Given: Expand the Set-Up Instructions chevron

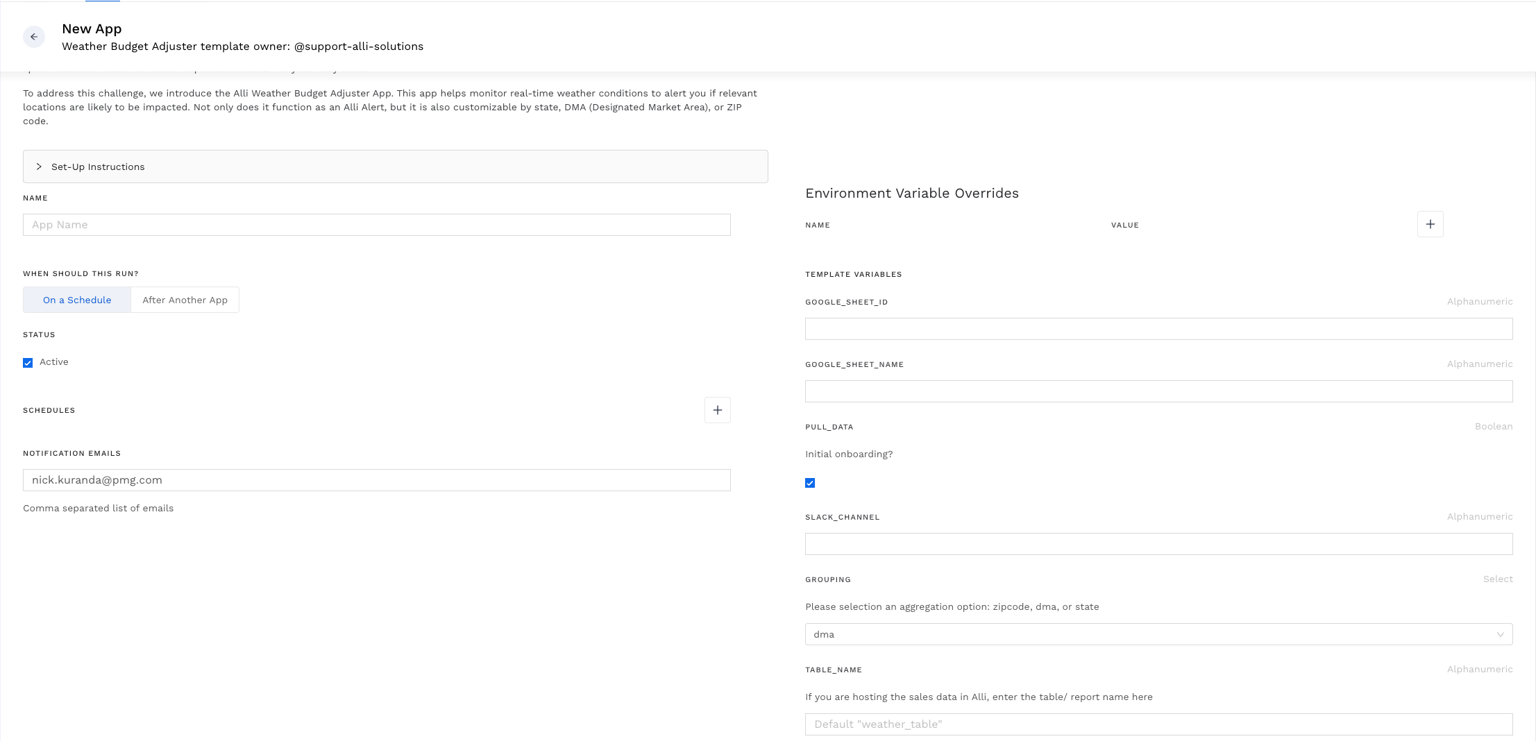Looking at the screenshot, I should click(39, 167).
